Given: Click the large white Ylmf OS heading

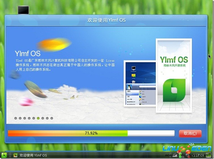Looking at the screenshot, I should (28, 53).
